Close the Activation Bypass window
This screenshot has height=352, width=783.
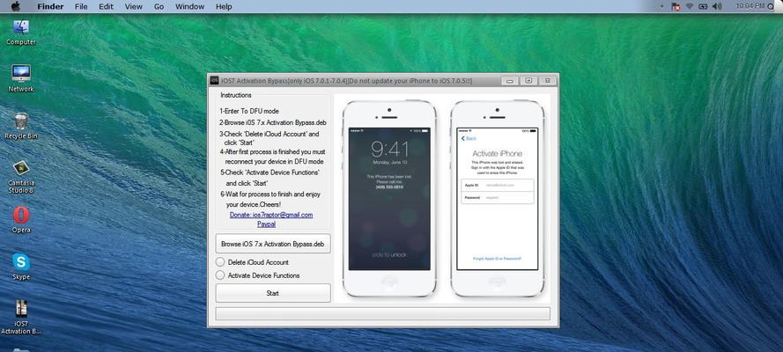[x=547, y=81]
